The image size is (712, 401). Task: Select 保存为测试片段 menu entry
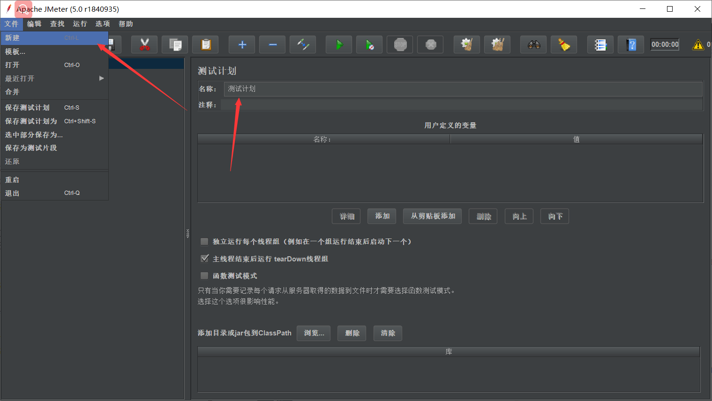(54, 148)
